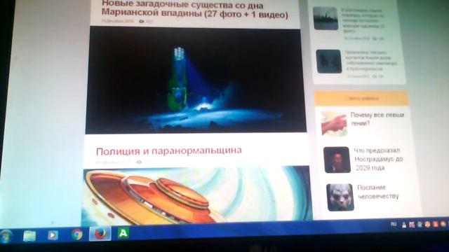Open 'Почему все левши гении?' sidebar link
The height and width of the screenshot is (252, 449).
[x=377, y=119]
